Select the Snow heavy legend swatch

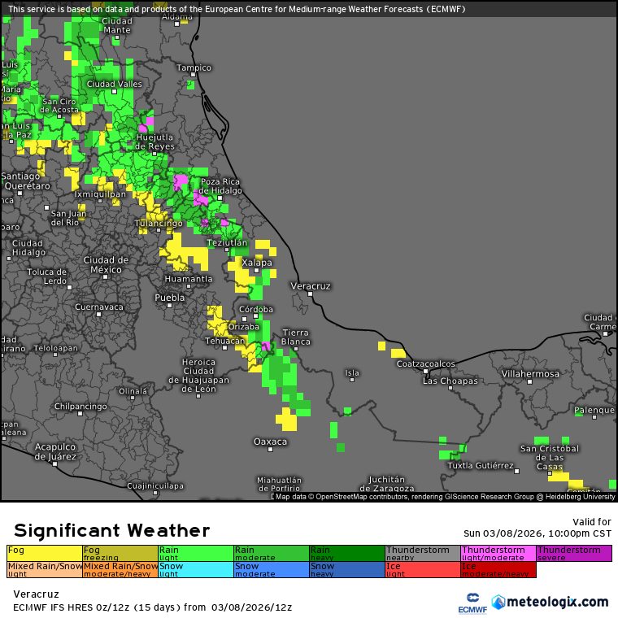click(347, 569)
